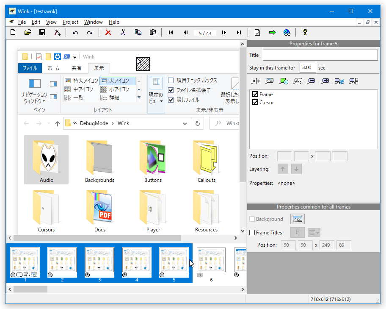Add an image to the frame

[x=269, y=81]
